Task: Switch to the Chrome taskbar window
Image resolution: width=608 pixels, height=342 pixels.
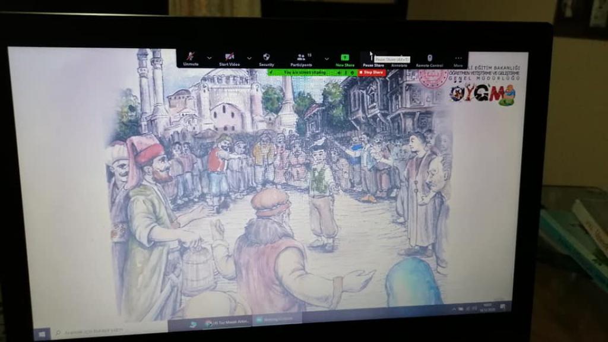Action: (x=227, y=322)
